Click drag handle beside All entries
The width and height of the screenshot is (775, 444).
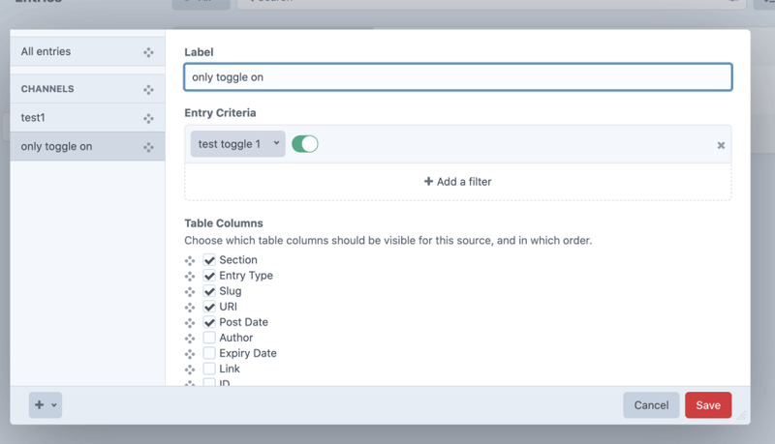[x=148, y=52]
